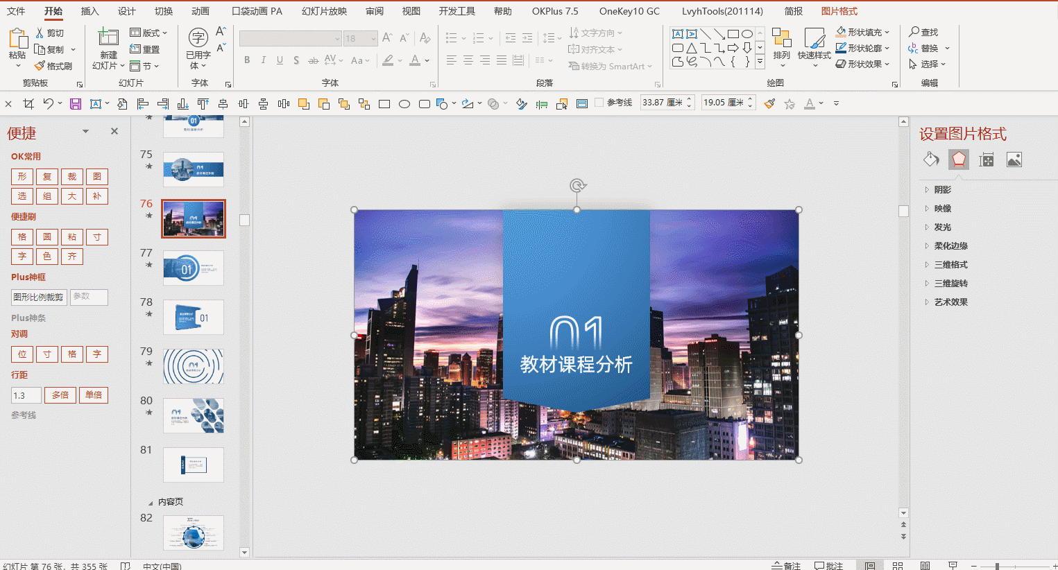
Task: Expand the 艺术效果 artistic effects section
Action: click(x=950, y=302)
